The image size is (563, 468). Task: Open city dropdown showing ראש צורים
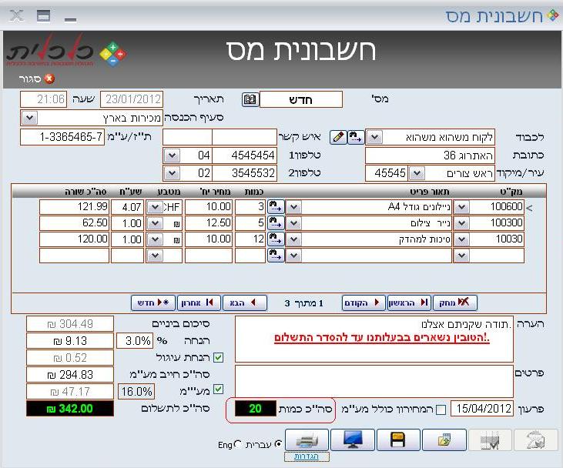(x=417, y=173)
